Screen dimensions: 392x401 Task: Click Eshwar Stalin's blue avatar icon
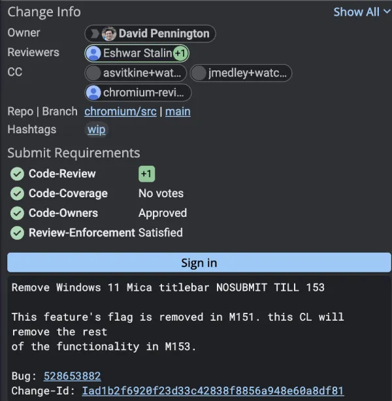pyautogui.click(x=93, y=53)
